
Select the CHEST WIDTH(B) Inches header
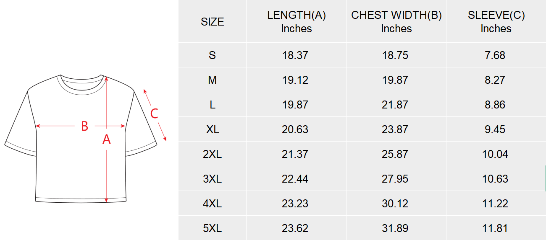point(396,22)
